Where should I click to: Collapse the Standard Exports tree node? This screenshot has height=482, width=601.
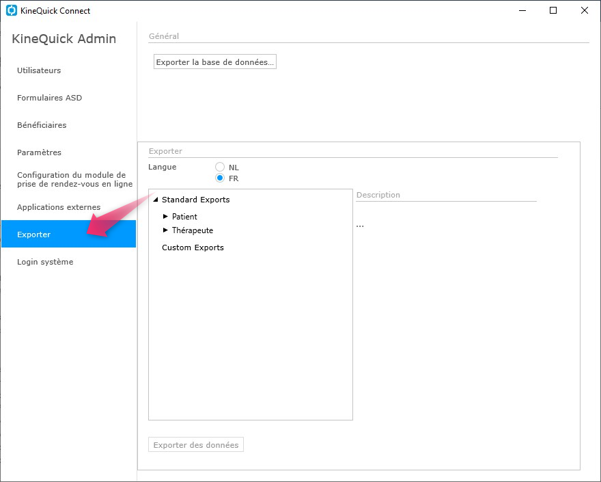(156, 200)
